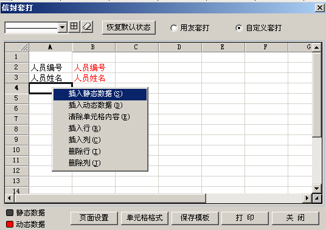Click the scroll left arrow of the horizontal scrollbar
Viewport: 326px width, 230px height.
[x=9, y=198]
